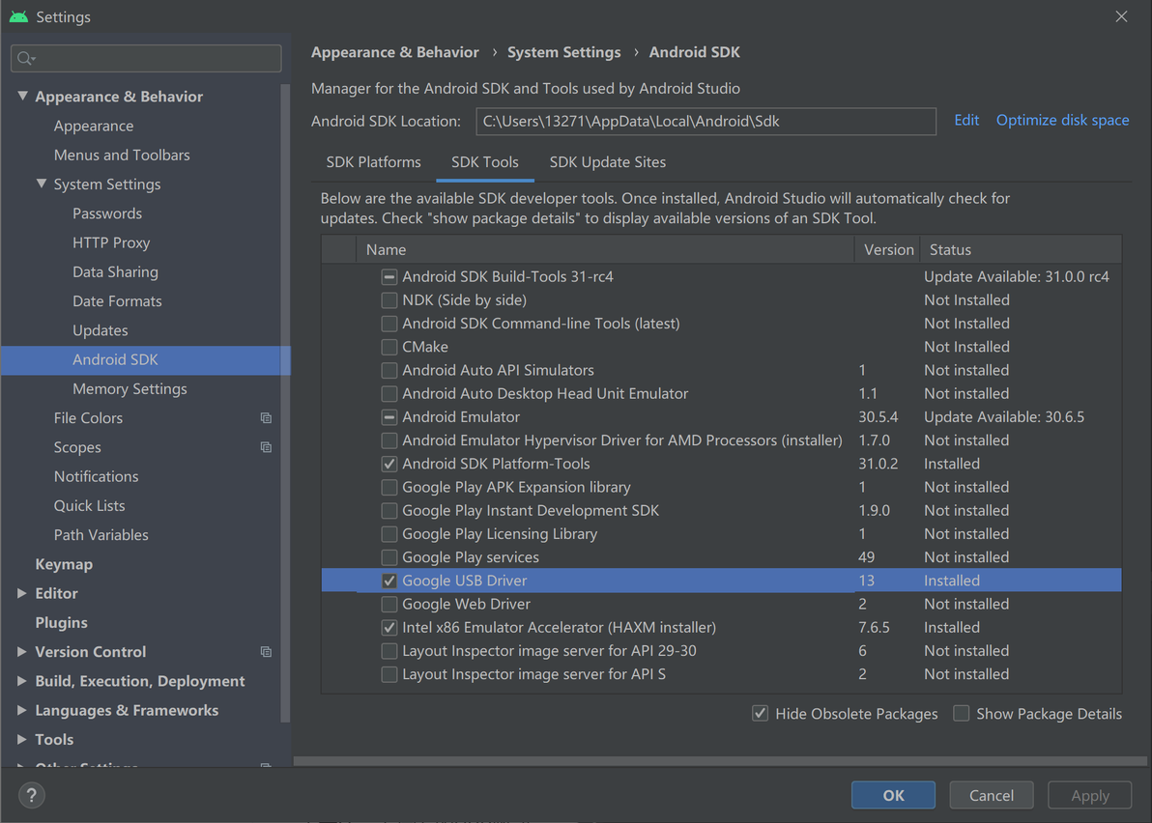
Task: Switch to the SDK Platforms tab
Action: click(x=373, y=162)
